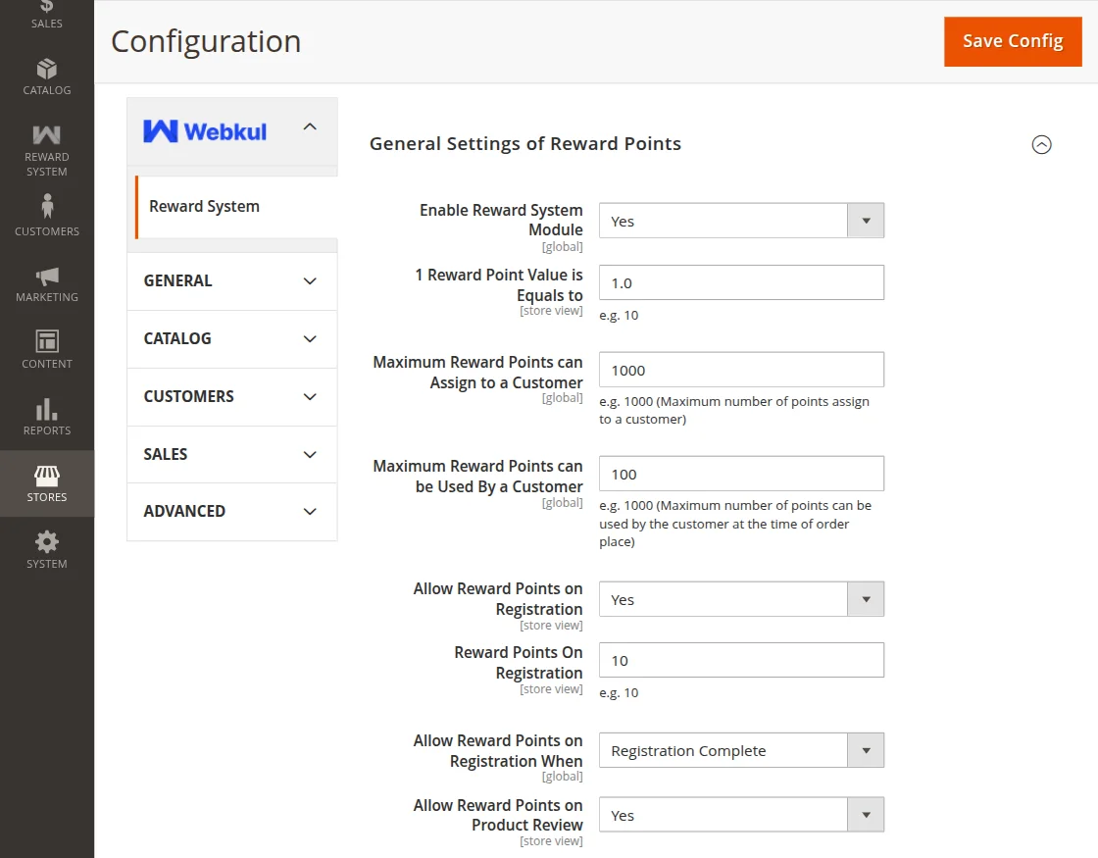Collapse General Settings of Reward Points section
Viewport: 1098px width, 858px height.
[1041, 144]
